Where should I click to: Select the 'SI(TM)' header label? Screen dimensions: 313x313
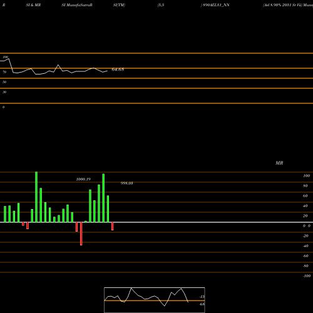pos(119,5)
